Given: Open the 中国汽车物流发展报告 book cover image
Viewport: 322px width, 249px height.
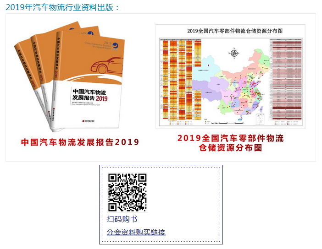Looking at the screenshot, I should pos(70,76).
